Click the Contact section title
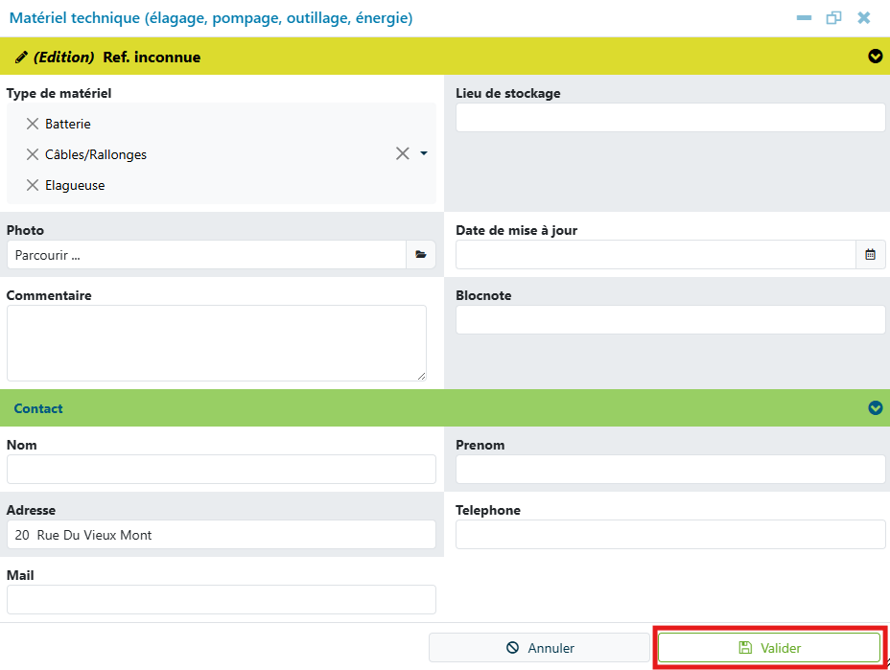The image size is (890, 670). pos(38,408)
